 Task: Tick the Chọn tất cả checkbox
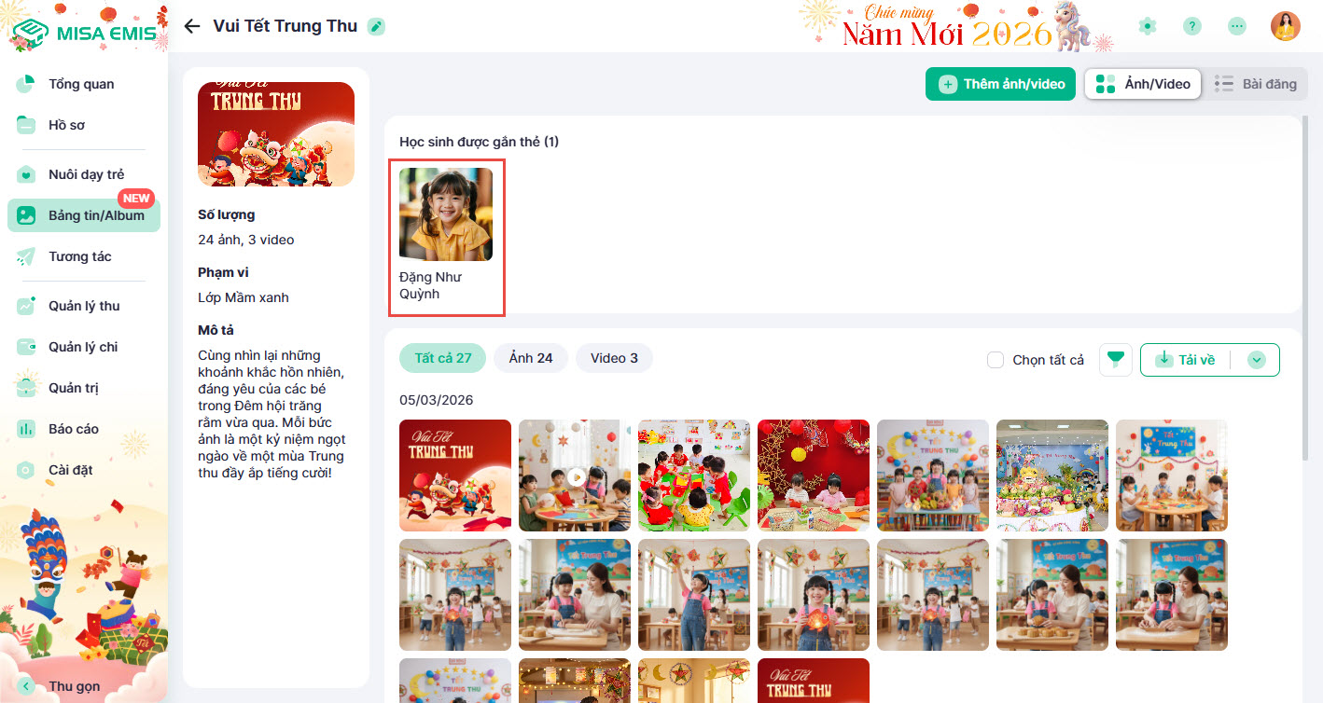[x=996, y=360]
